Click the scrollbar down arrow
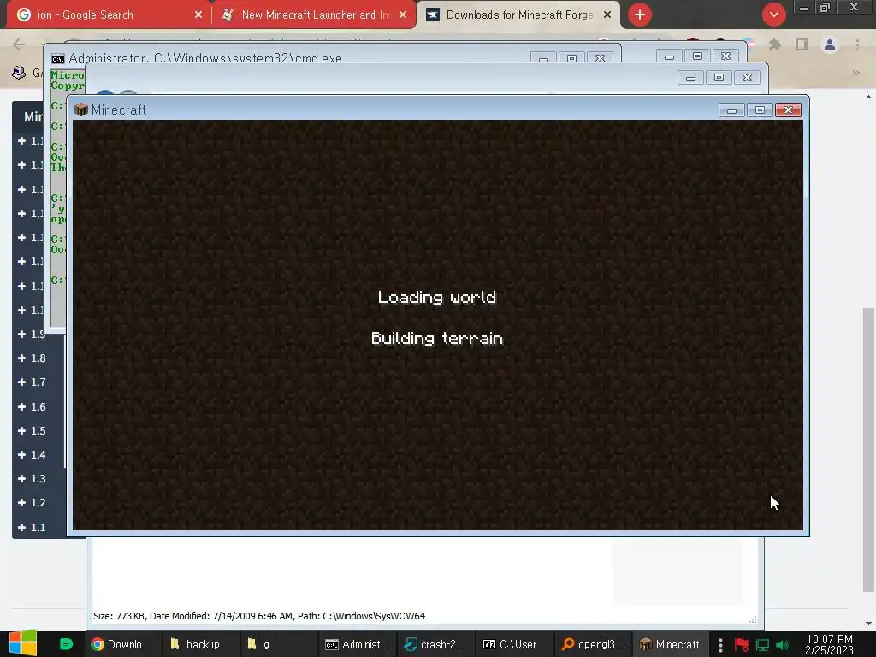Viewport: 876px width, 657px height. pos(868,624)
